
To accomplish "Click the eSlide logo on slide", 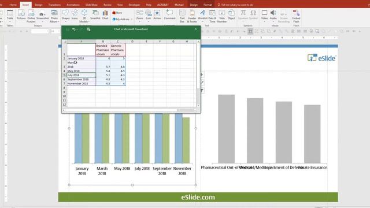I will [322, 58].
